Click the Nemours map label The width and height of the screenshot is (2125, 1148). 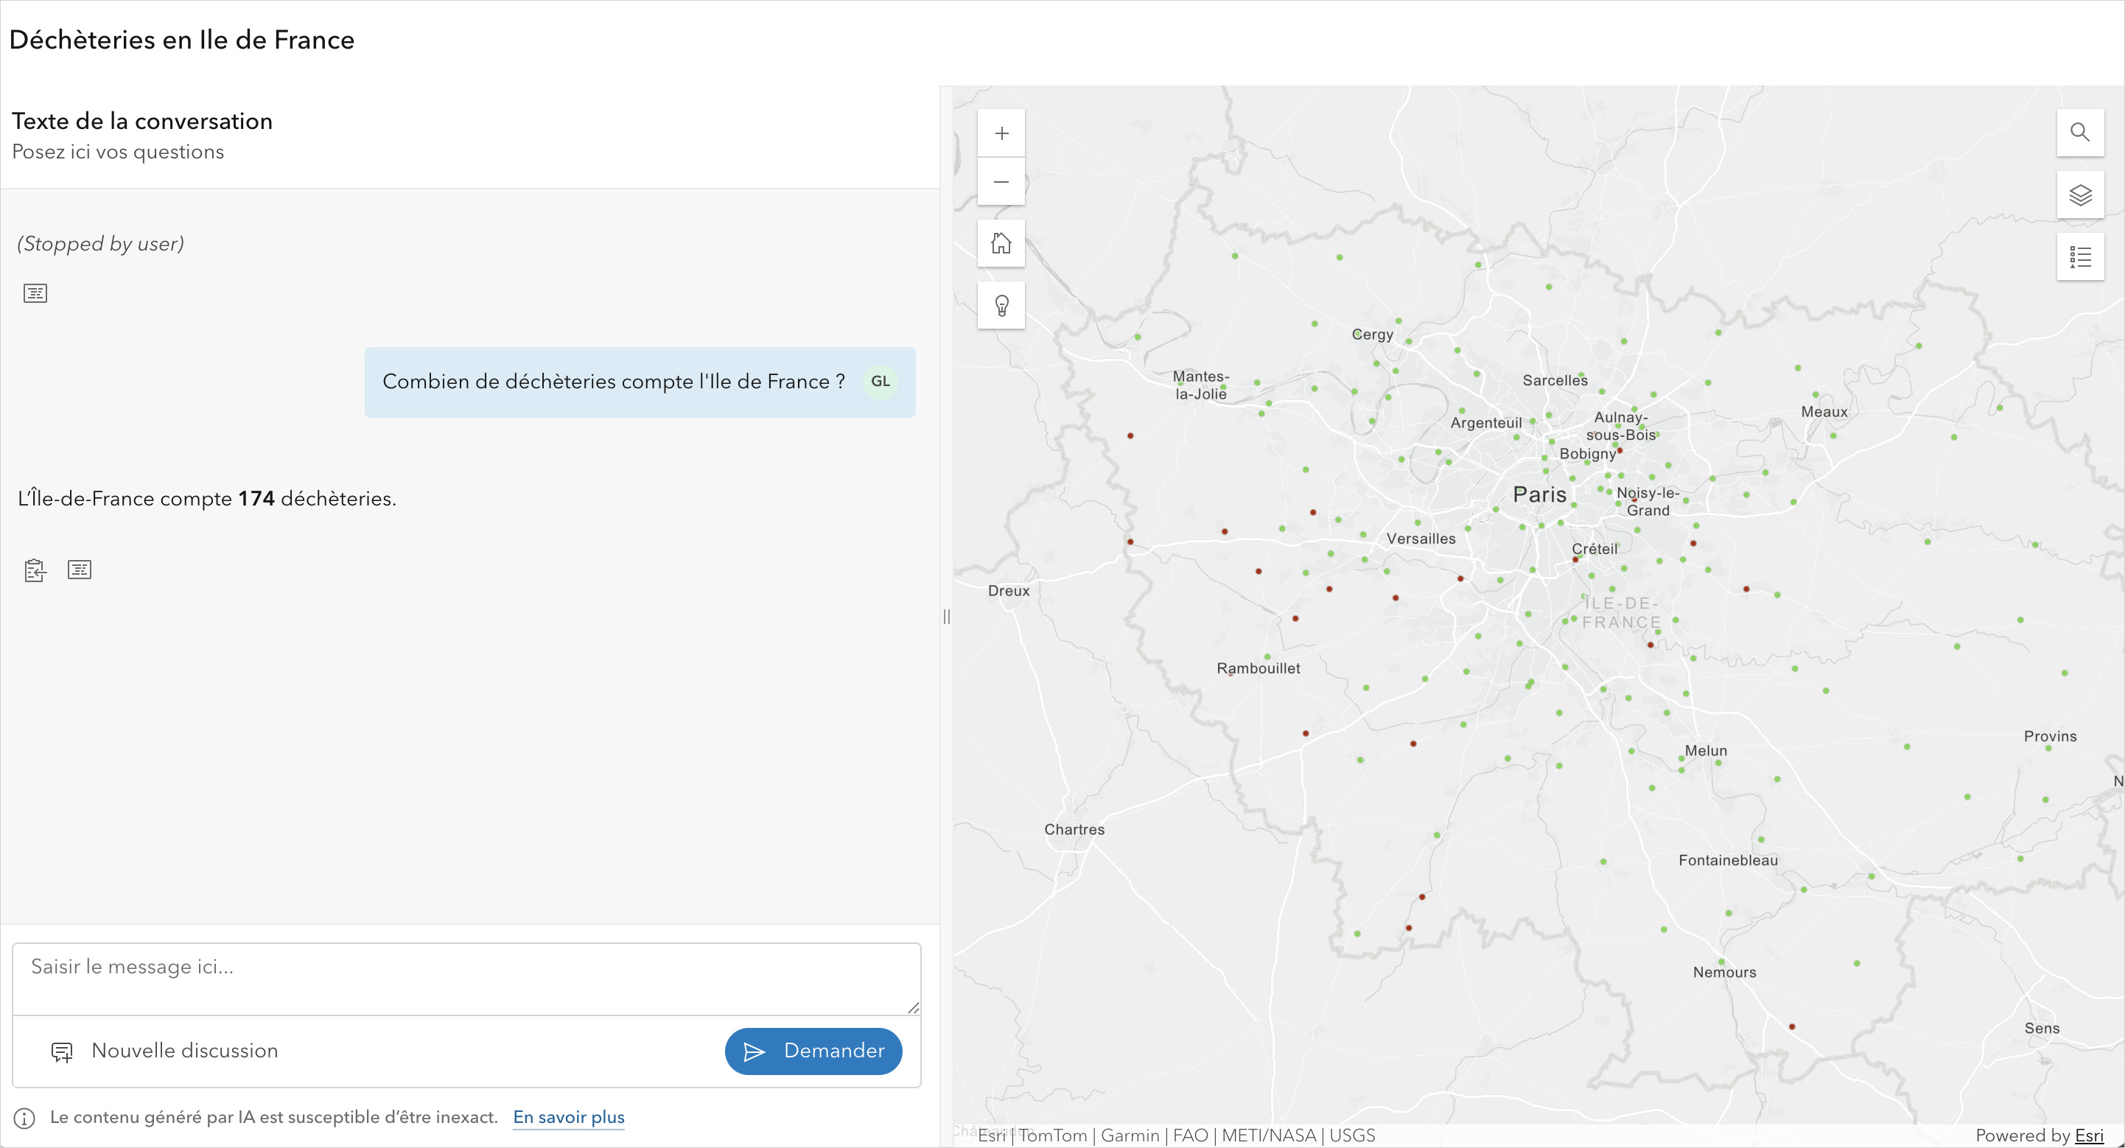(1724, 973)
